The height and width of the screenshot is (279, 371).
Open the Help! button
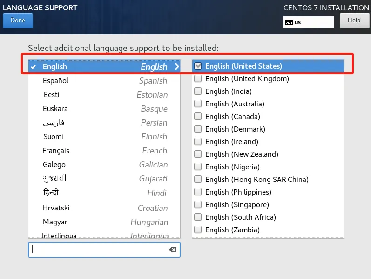pos(354,21)
